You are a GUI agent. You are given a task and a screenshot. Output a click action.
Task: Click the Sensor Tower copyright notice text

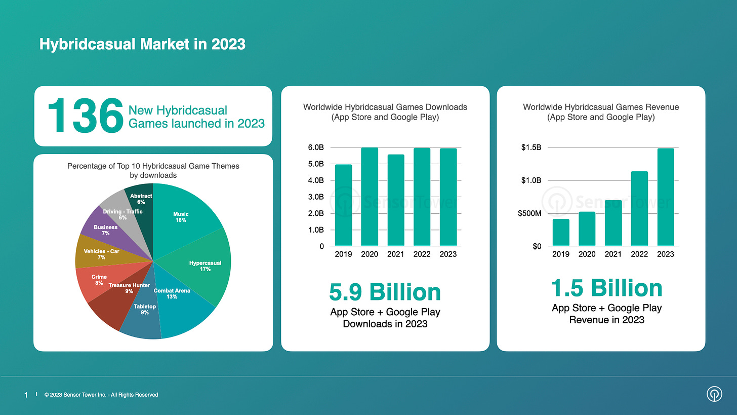pyautogui.click(x=101, y=395)
